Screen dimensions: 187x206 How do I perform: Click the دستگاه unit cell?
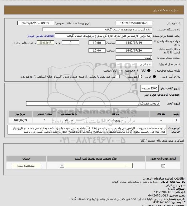69,120
